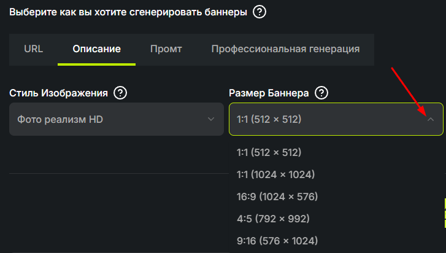Click help icon next to Размер Баннера
This screenshot has height=253, width=446.
(321, 93)
